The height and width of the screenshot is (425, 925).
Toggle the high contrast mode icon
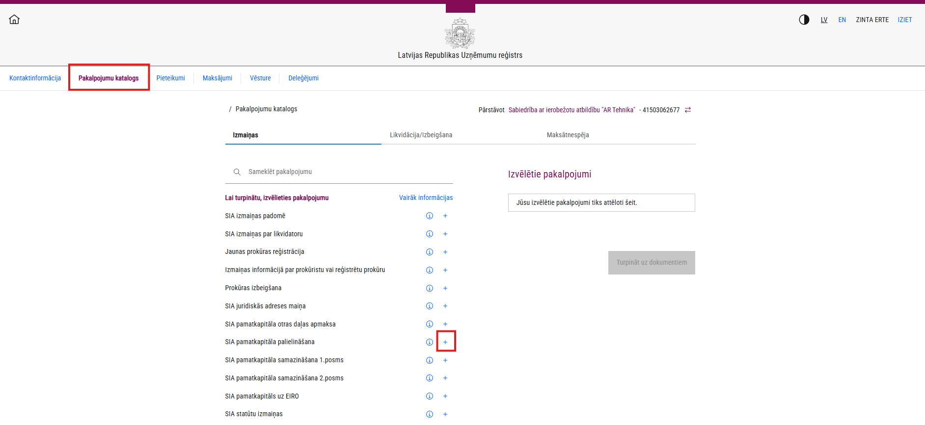point(804,20)
